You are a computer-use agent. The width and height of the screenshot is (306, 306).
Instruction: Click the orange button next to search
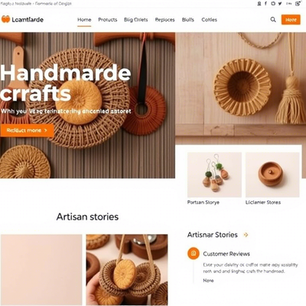291,20
